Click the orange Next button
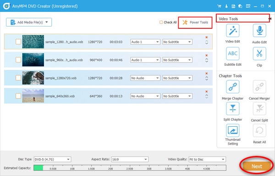Screen dimensions: 275x176 [x=257, y=166]
